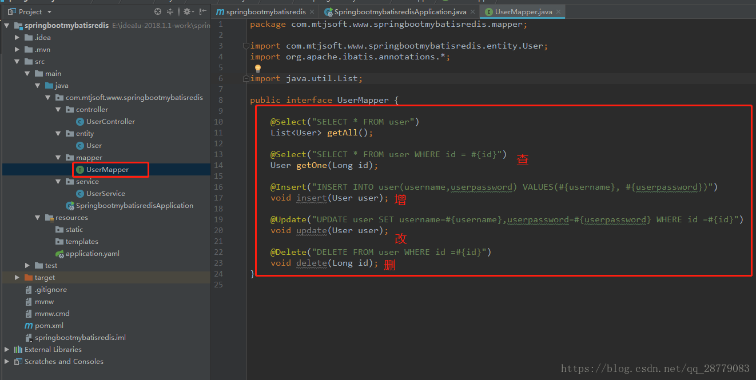Expand Scratches and Consoles node
756x380 pixels.
(x=7, y=362)
